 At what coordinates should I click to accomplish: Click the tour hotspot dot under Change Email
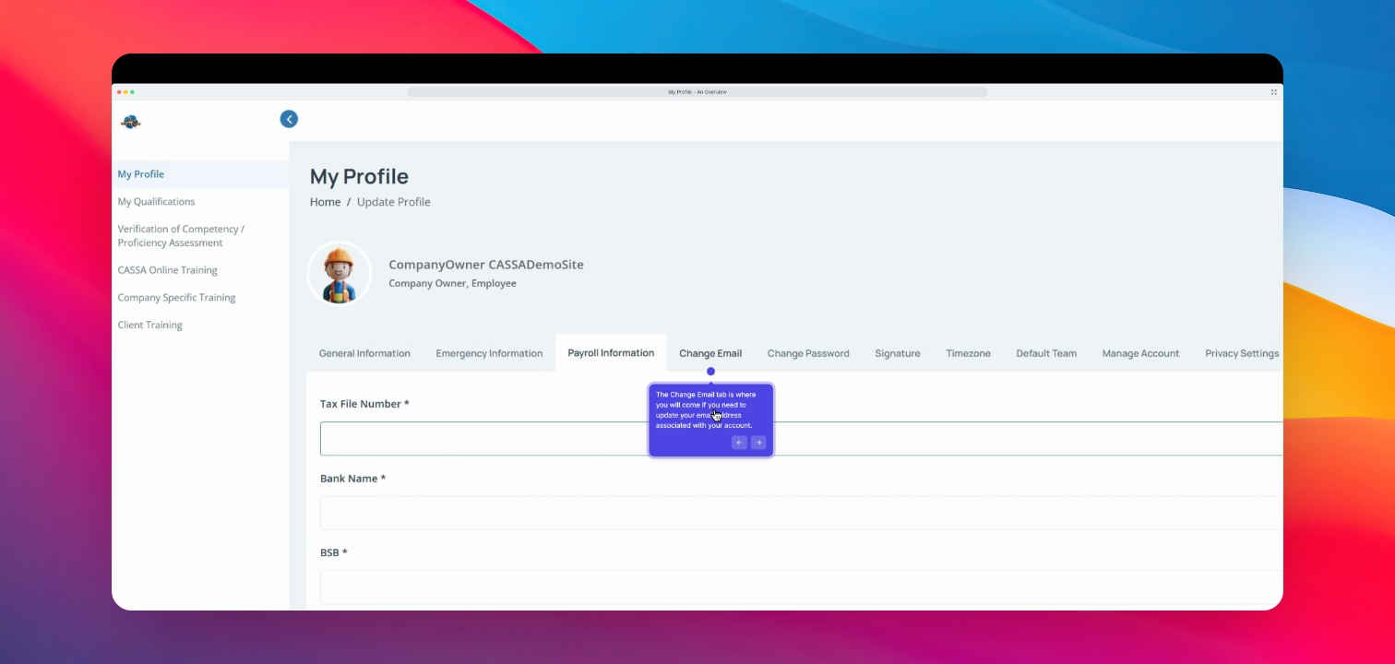pos(710,372)
